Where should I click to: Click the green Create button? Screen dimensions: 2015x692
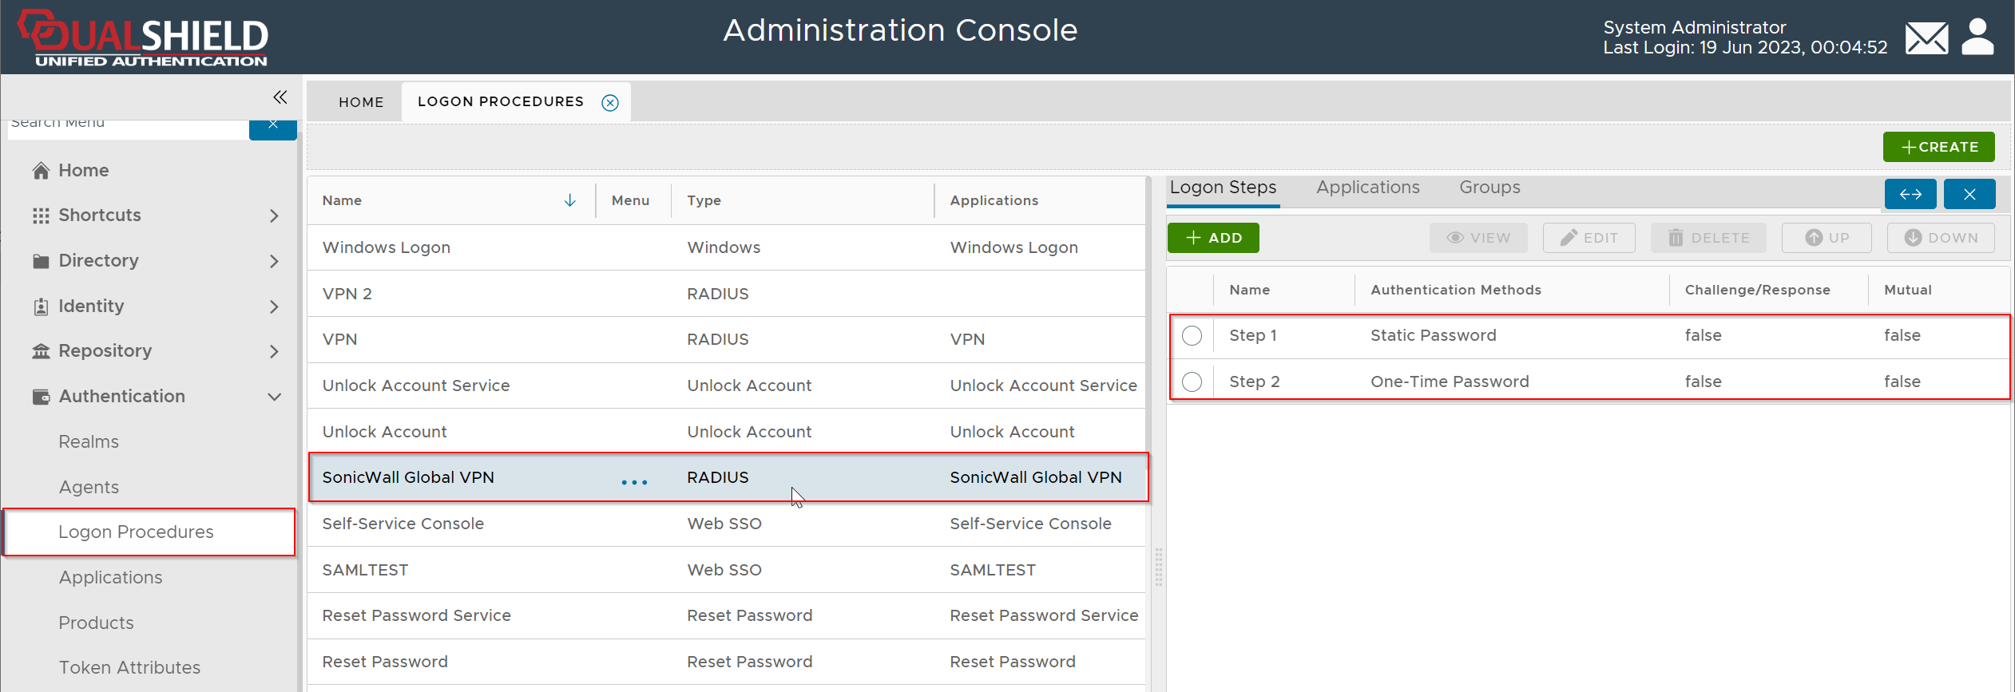click(x=1938, y=147)
